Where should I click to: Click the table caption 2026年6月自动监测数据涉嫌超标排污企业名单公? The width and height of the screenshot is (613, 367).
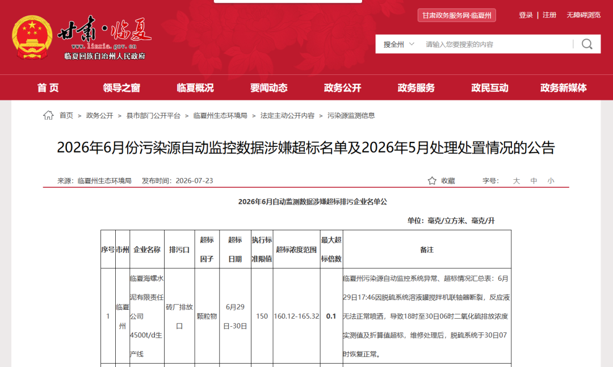tap(312, 202)
